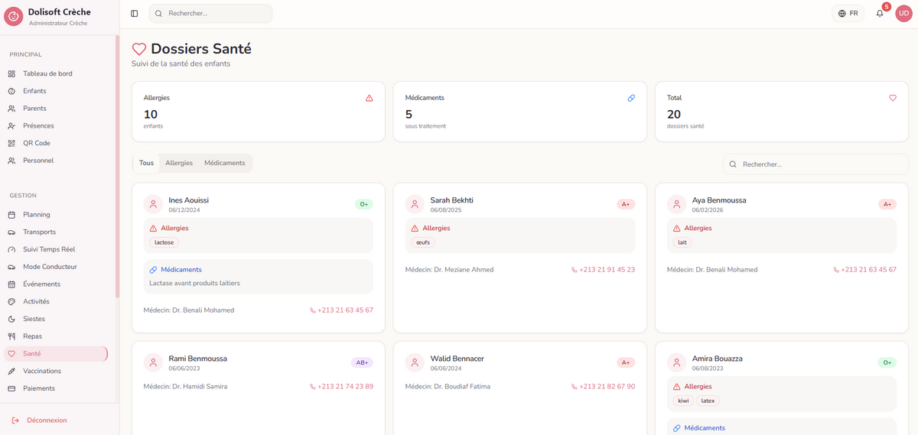The image size is (918, 435).
Task: Click the Événements calendar icon
Action: [x=11, y=284]
